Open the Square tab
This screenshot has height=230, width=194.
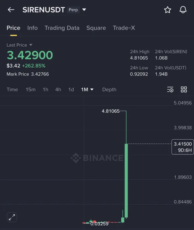click(x=96, y=28)
